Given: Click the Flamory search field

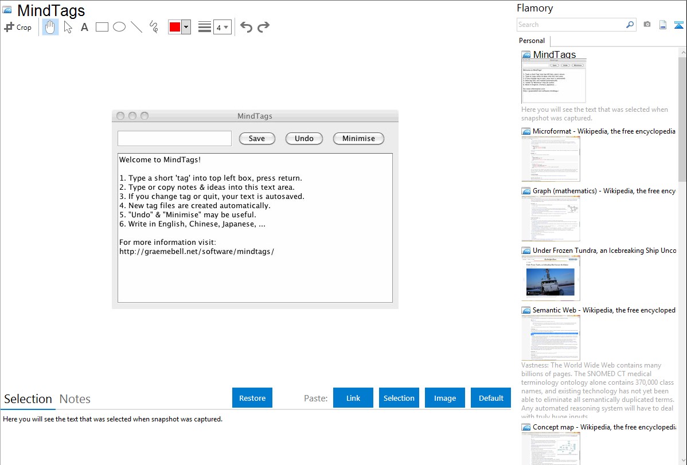Looking at the screenshot, I should (571, 25).
